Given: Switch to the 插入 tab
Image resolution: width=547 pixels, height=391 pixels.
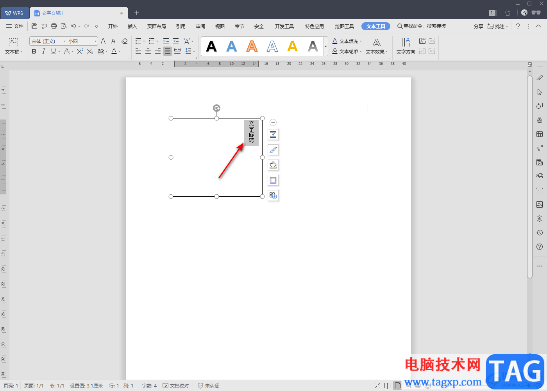Looking at the screenshot, I should click(x=132, y=26).
